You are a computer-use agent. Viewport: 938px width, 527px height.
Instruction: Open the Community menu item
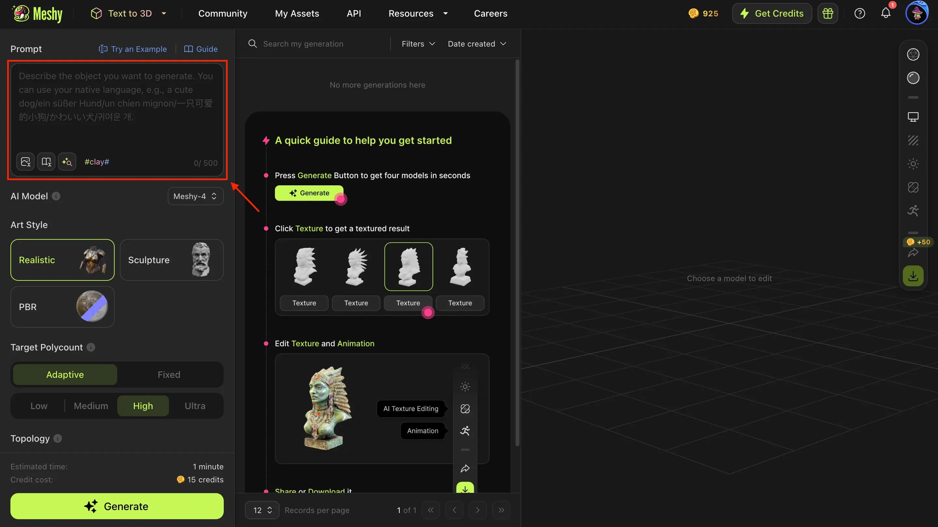[x=223, y=13]
